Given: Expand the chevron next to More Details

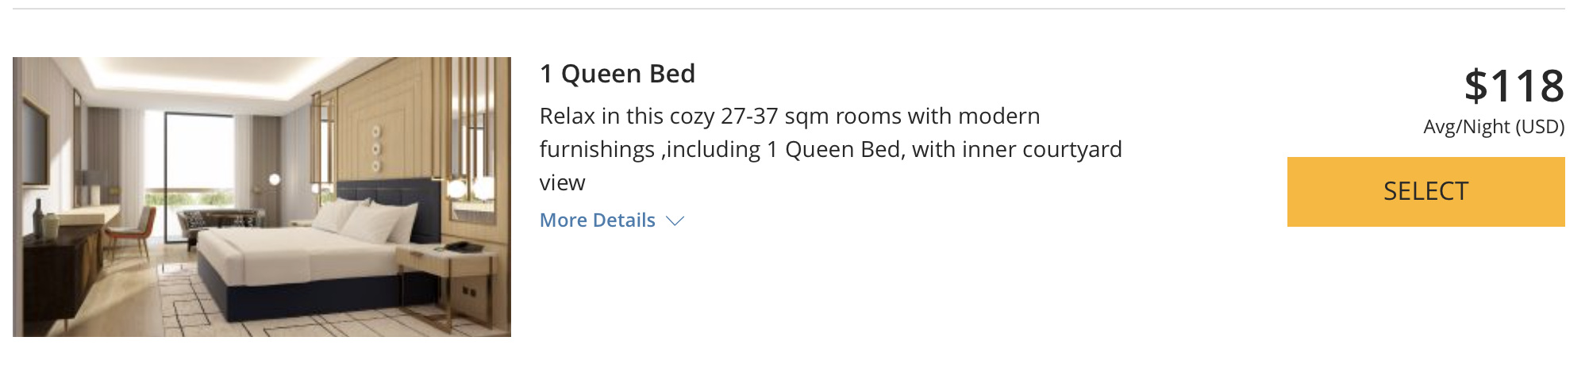Looking at the screenshot, I should tap(675, 221).
